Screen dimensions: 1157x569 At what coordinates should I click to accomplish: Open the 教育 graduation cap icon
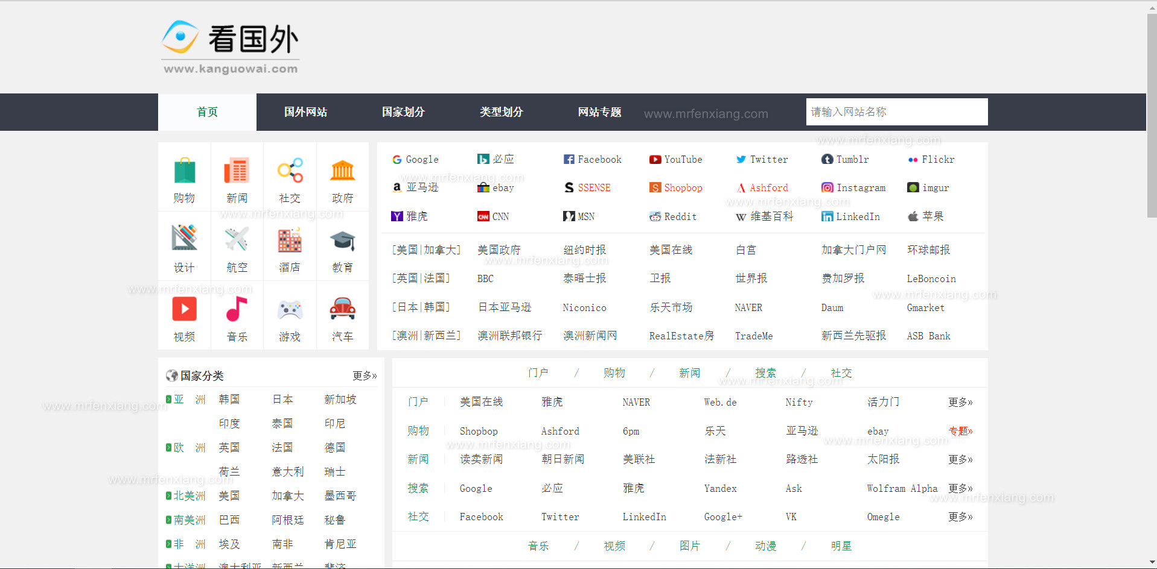(342, 241)
